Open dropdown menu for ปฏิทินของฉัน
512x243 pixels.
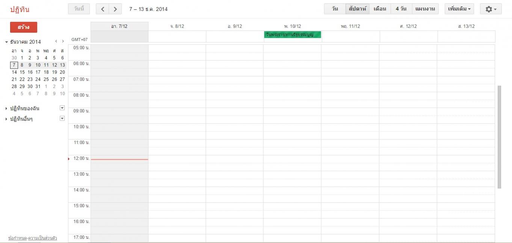pyautogui.click(x=62, y=108)
